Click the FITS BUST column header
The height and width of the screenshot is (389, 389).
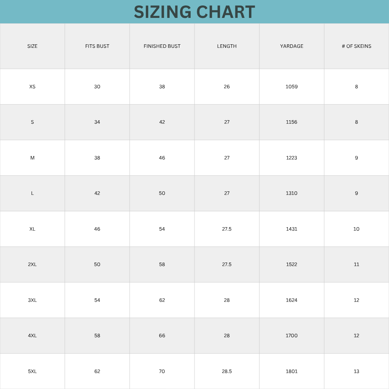[97, 46]
